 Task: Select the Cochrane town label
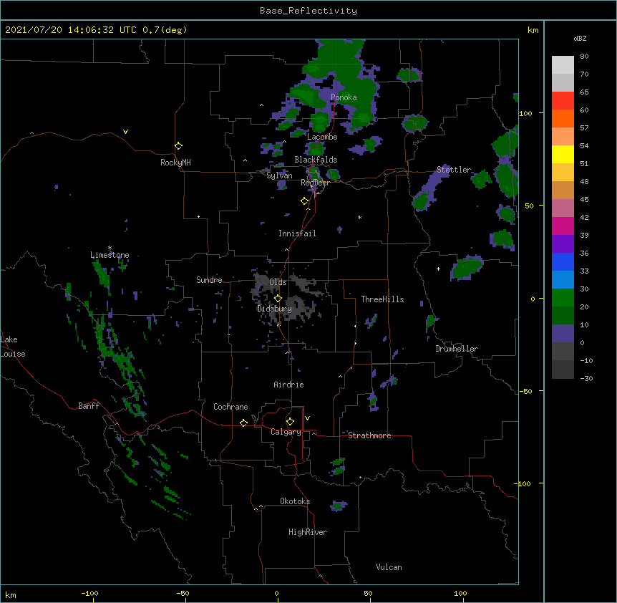point(230,407)
